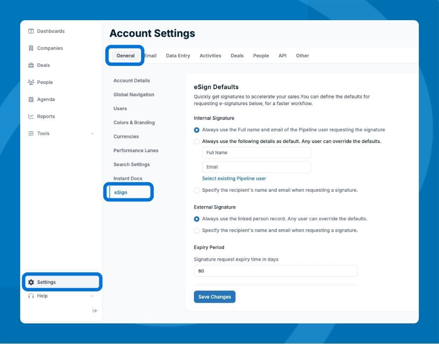The image size is (439, 344).
Task: Select internal signature custom default details option
Action: click(x=197, y=142)
